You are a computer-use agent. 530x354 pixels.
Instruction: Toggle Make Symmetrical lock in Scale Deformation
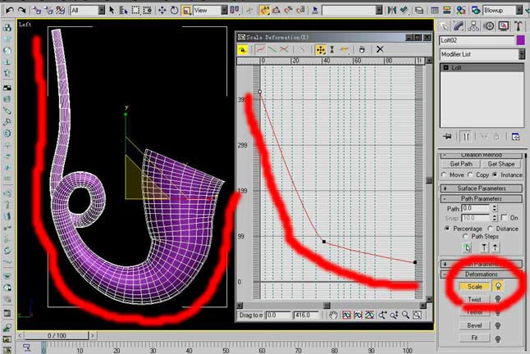(243, 50)
